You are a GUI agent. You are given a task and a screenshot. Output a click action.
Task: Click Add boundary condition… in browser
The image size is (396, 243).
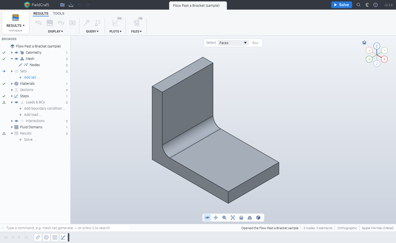click(x=45, y=109)
